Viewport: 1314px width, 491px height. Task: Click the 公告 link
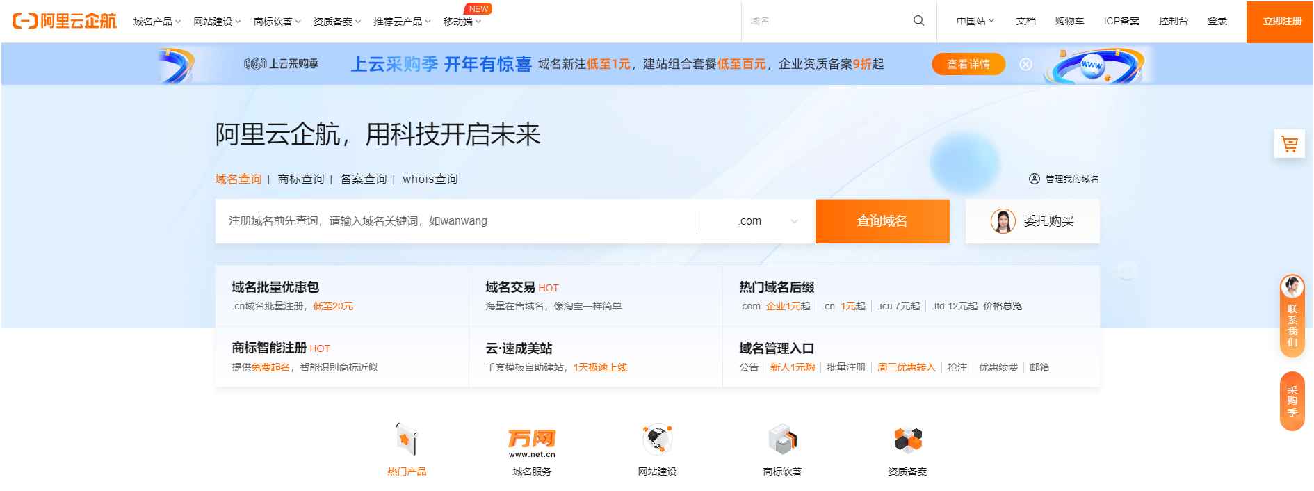coord(749,367)
